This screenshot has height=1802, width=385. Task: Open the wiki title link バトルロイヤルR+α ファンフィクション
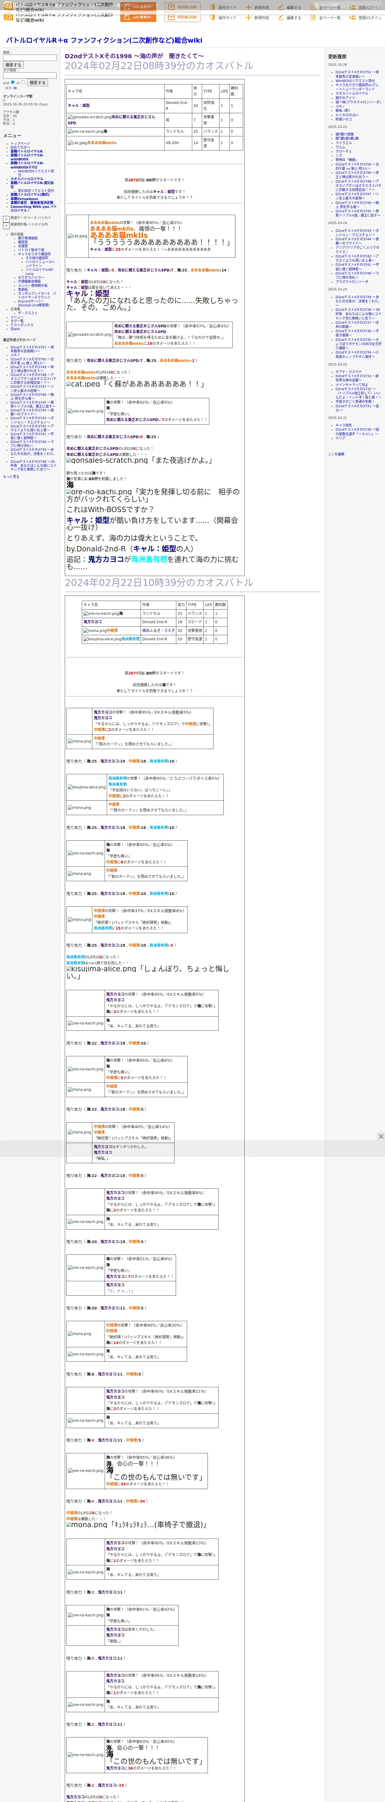point(104,41)
